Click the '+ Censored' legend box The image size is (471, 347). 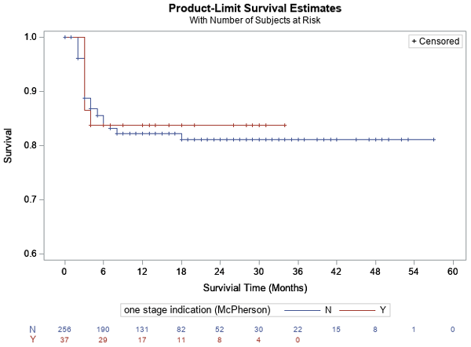(436, 41)
